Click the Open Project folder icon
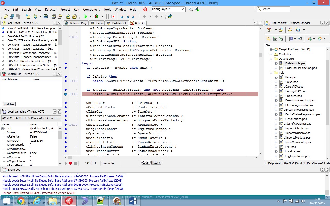Image resolution: width=330 pixels, height=206 pixels. click(60, 16)
